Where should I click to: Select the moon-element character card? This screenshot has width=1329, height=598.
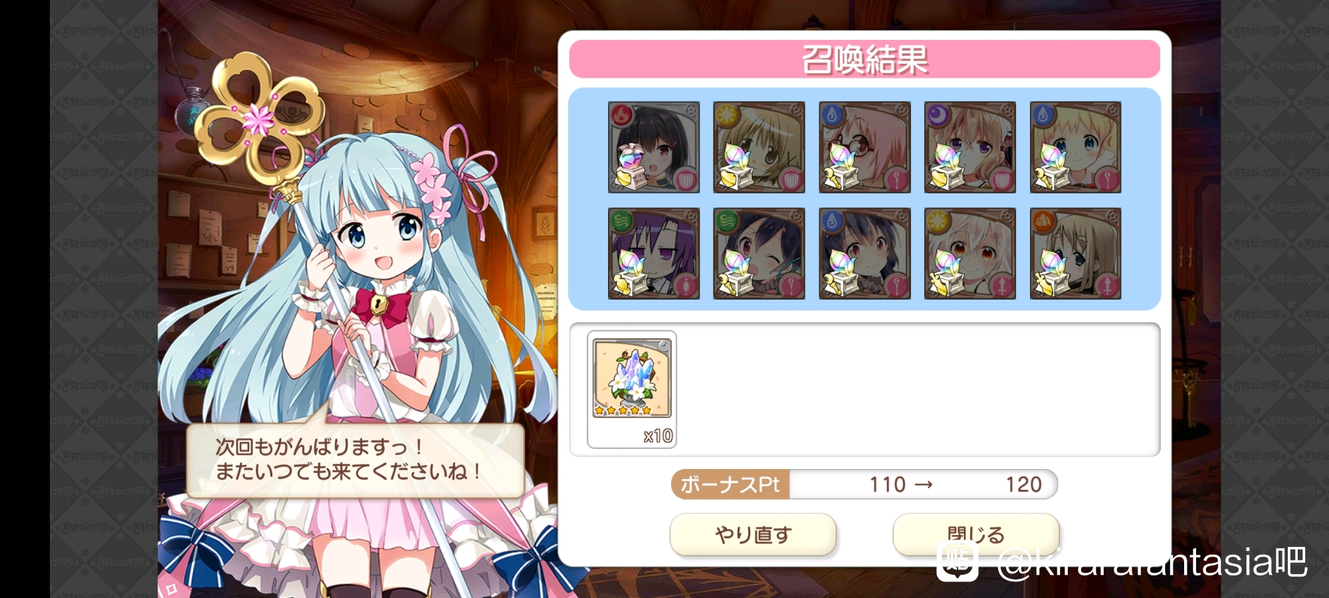click(x=970, y=147)
